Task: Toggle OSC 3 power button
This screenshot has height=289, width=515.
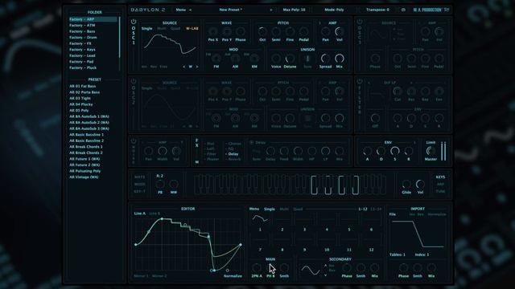Action: point(360,22)
